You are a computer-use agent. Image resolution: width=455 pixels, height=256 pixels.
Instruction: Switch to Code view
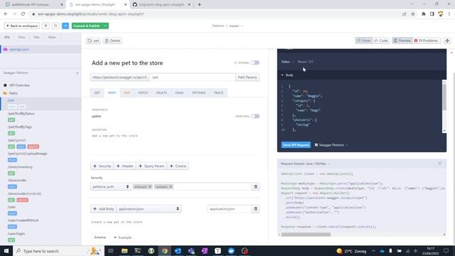[381, 41]
